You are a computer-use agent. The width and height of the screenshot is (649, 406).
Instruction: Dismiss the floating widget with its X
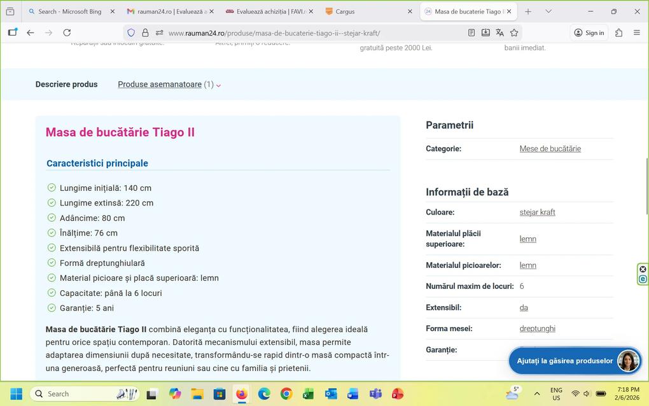point(642,269)
